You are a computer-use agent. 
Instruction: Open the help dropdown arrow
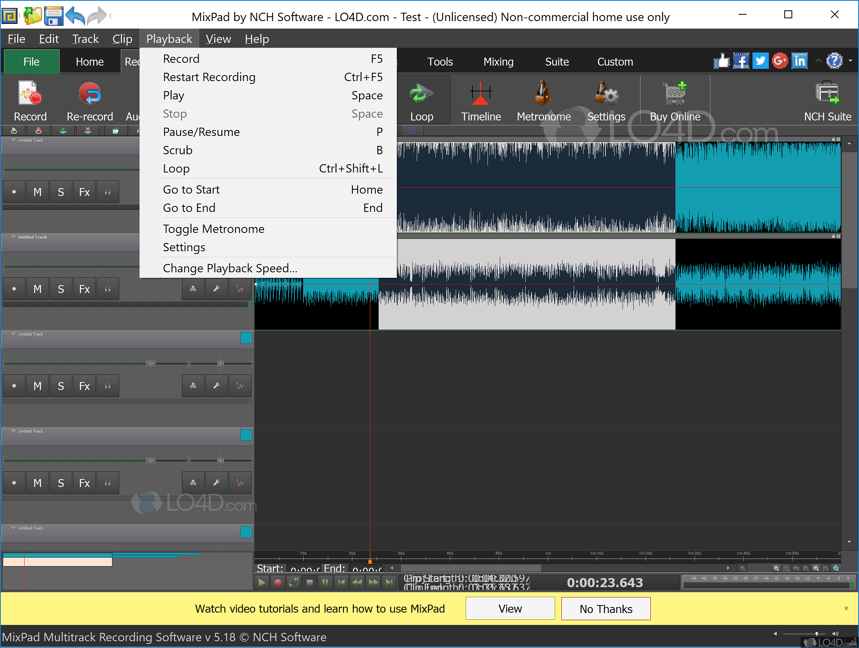pos(850,61)
